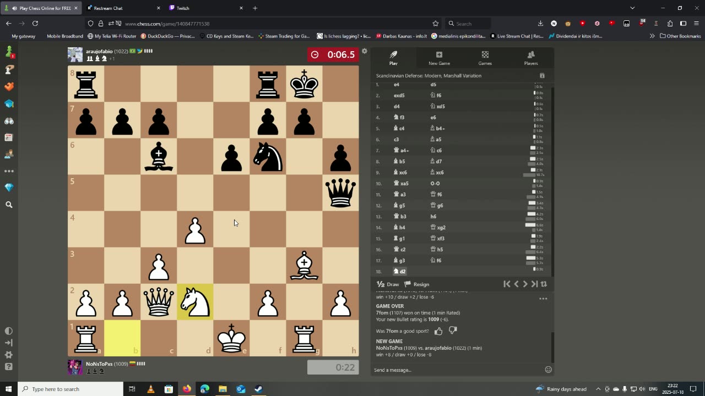Open Live Stream Chat bookmark
This screenshot has width=705, height=396.
(x=517, y=36)
